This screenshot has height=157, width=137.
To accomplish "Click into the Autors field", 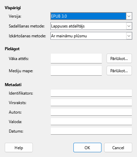I will tap(91, 112).
